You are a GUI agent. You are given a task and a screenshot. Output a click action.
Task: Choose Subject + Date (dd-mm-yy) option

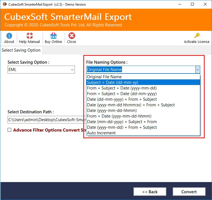pyautogui.click(x=143, y=82)
